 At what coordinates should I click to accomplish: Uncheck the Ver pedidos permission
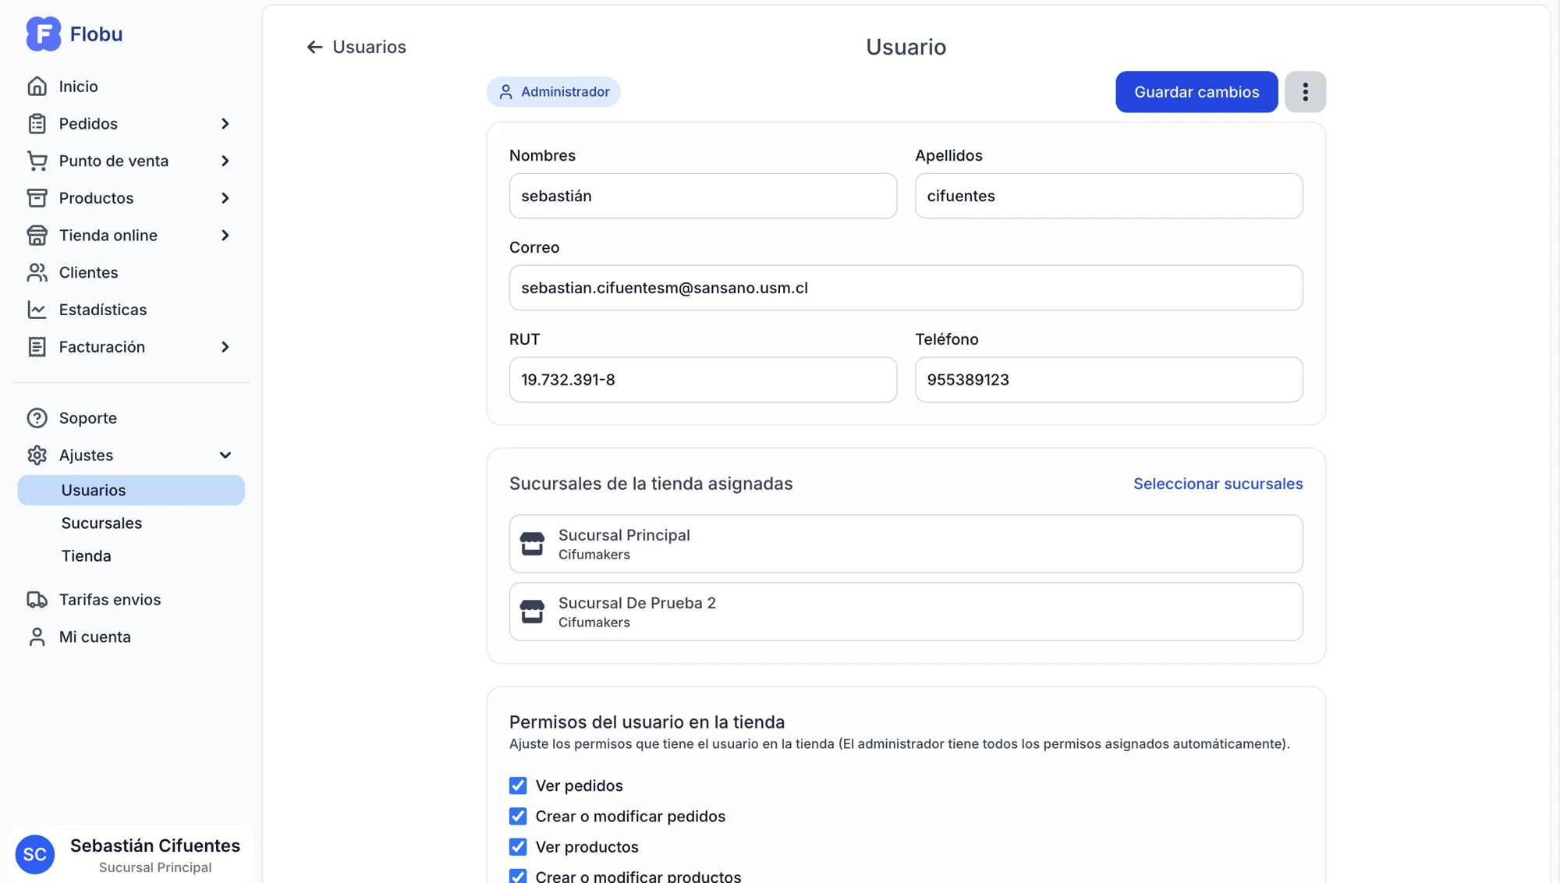(x=518, y=785)
